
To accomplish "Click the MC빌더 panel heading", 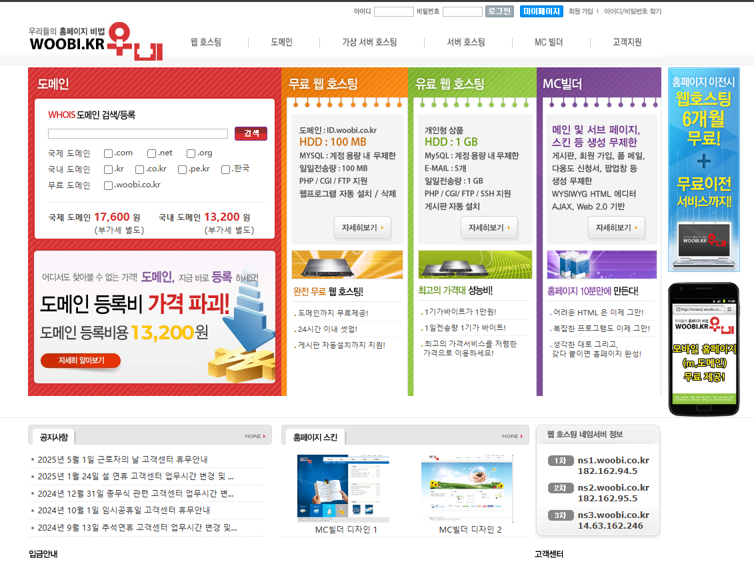I will click(x=562, y=83).
